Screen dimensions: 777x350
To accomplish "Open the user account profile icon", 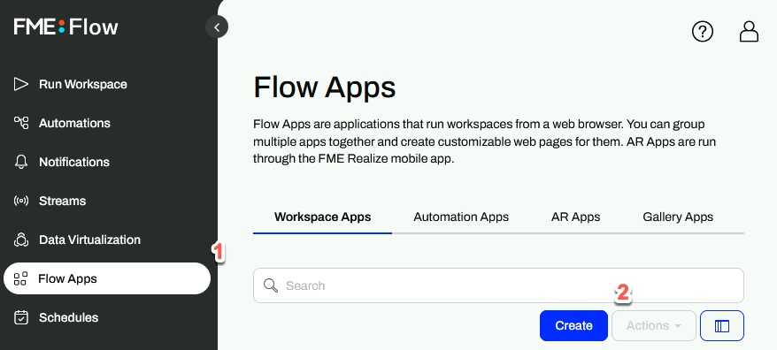I will 749,32.
